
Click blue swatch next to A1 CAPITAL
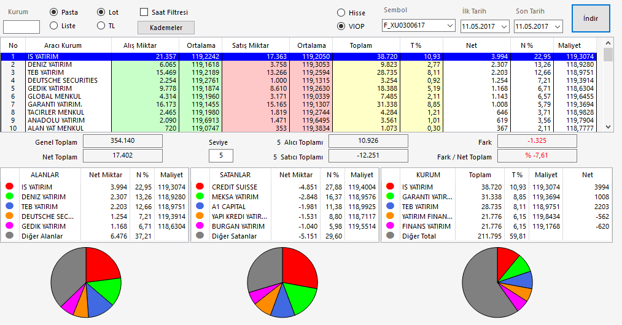click(200, 206)
